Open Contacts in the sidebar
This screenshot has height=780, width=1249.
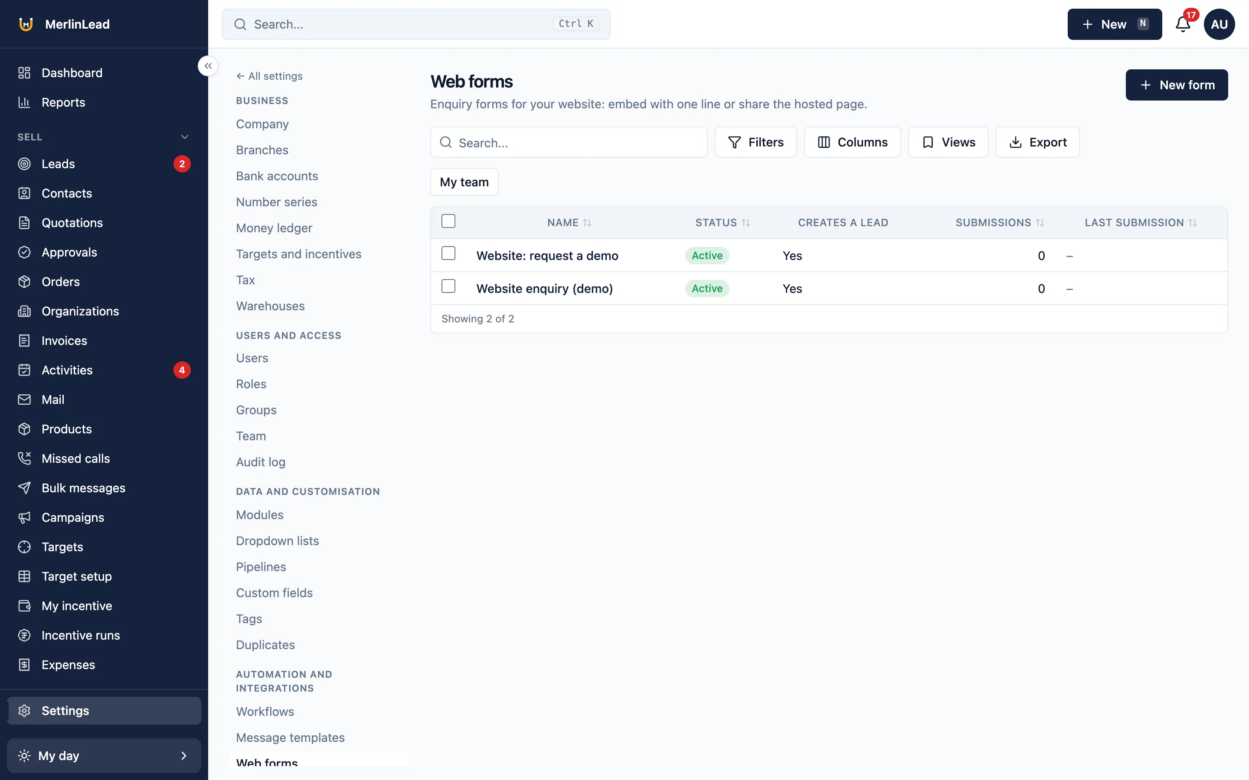[x=104, y=193]
